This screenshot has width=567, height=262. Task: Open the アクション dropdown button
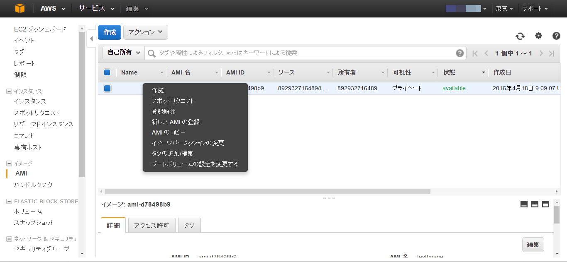pos(145,32)
